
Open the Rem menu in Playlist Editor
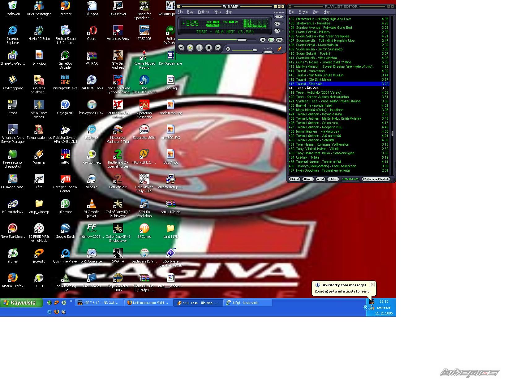point(308,179)
